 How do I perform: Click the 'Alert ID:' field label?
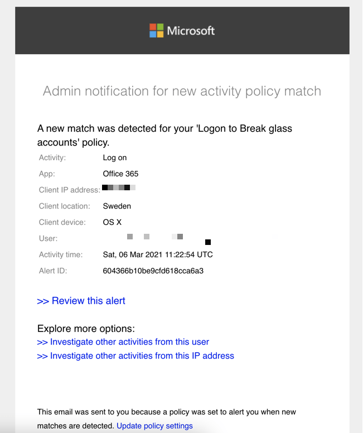(54, 271)
